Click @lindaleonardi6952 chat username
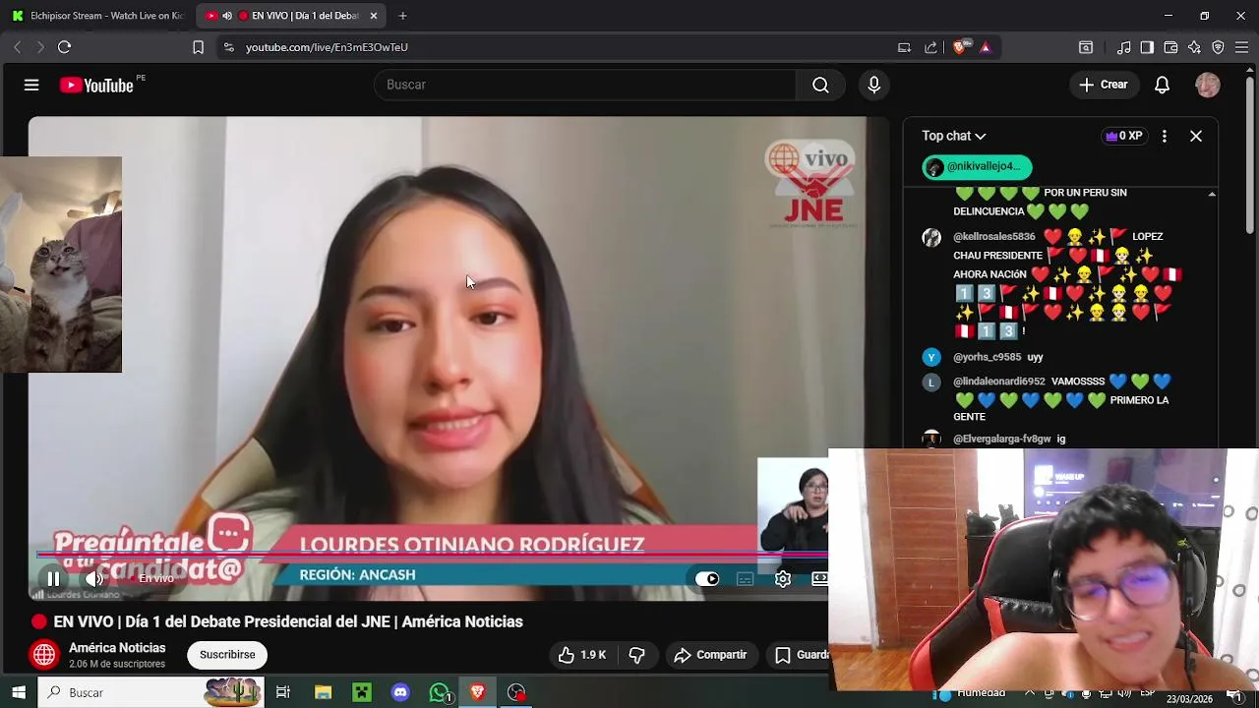 click(x=998, y=382)
